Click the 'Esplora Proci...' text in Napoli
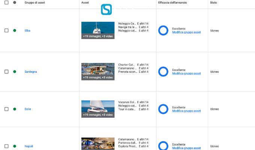Image resolution: width=255 pixels, height=150 pixels. click(127, 146)
